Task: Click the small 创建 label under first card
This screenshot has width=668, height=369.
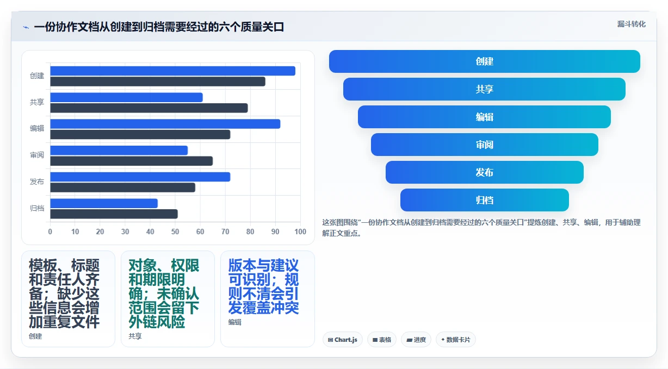Action: tap(35, 336)
